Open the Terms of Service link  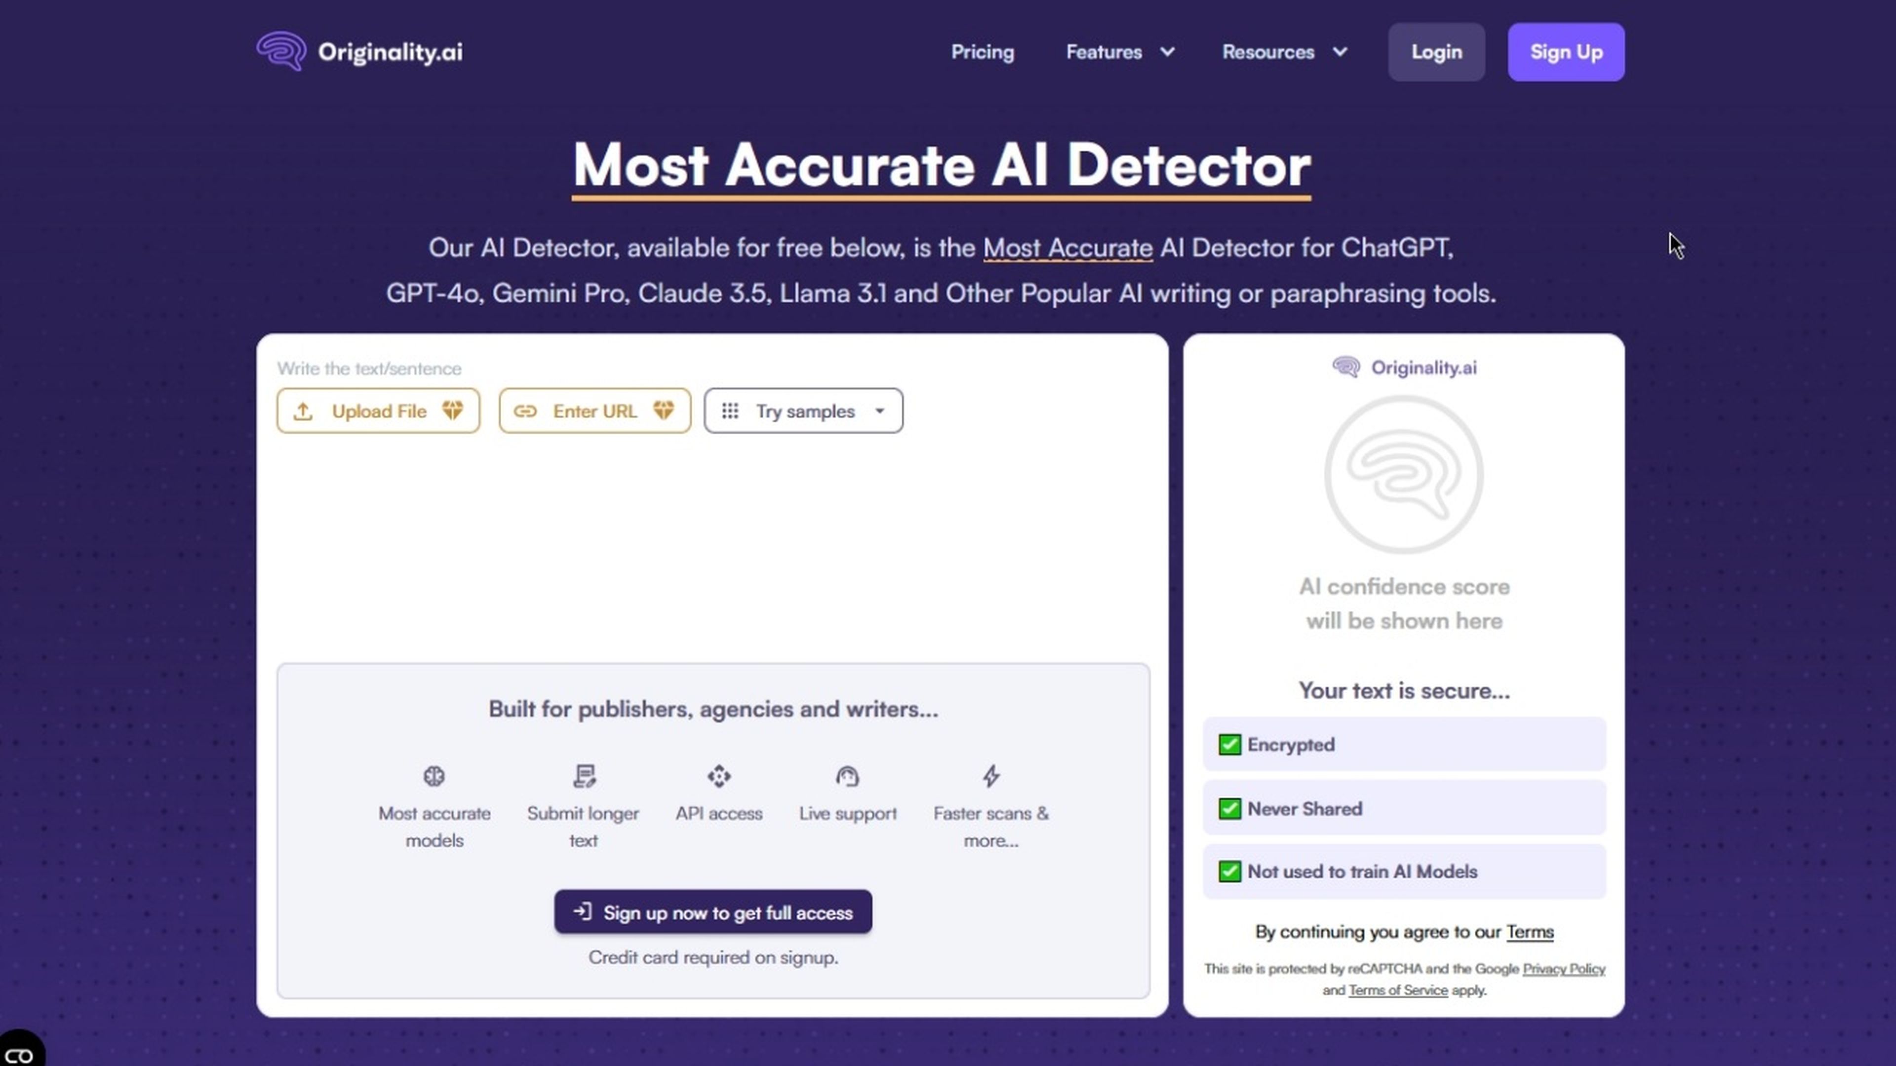(1398, 990)
